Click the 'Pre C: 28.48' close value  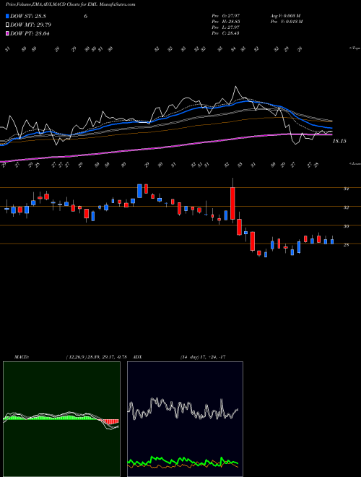tap(226, 33)
